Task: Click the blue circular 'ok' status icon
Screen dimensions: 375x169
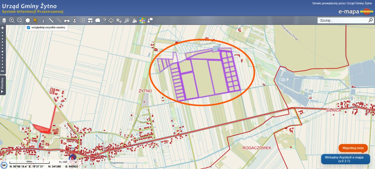Action: click(x=4, y=165)
